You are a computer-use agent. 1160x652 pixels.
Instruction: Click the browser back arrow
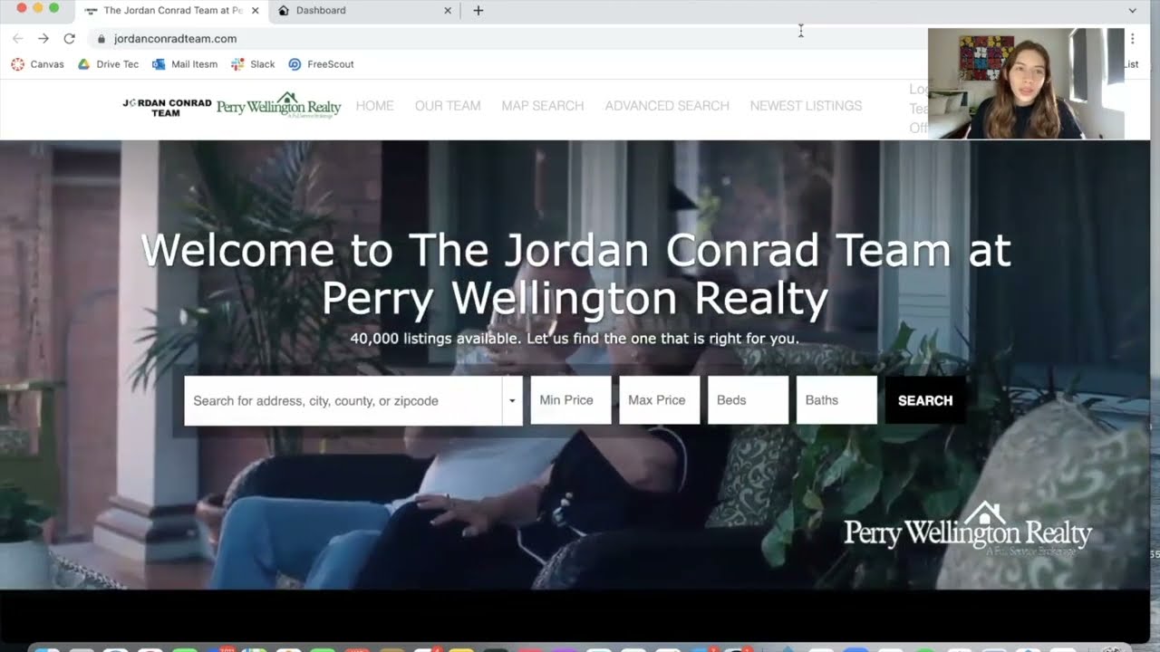click(17, 39)
